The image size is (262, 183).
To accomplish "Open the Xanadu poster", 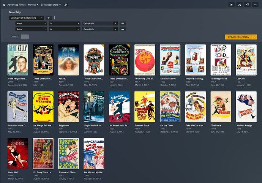I will click(68, 60).
